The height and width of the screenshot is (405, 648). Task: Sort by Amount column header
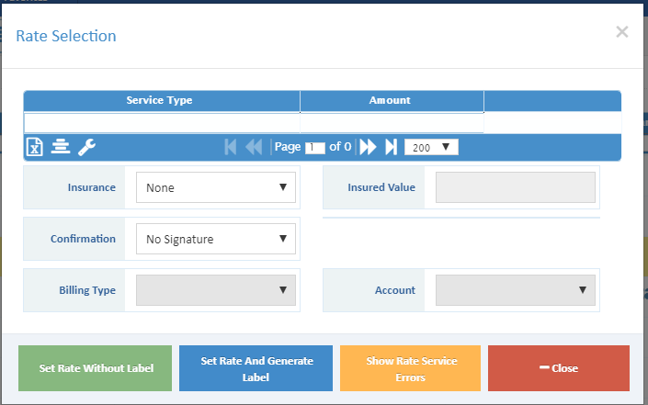390,100
